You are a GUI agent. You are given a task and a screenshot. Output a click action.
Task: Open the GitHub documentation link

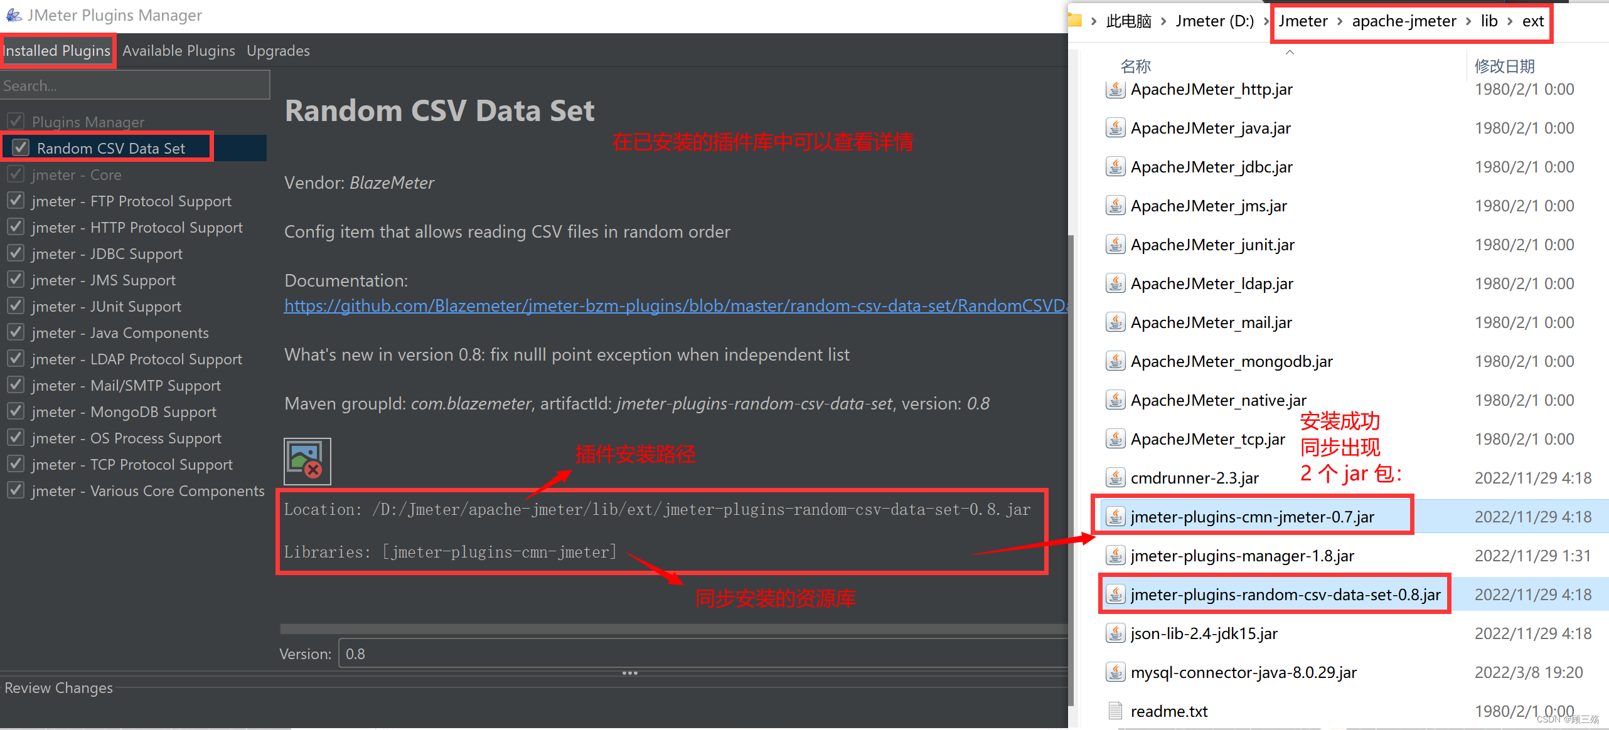tap(675, 306)
